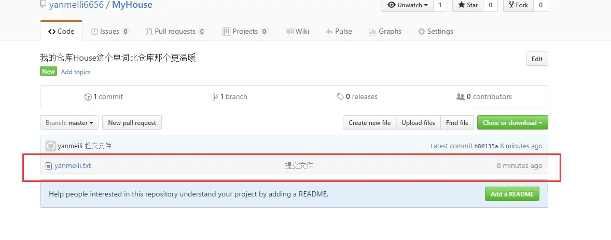Viewport: 611px width, 240px height.
Task: Open the MyHouse repository name link
Action: coord(132,5)
